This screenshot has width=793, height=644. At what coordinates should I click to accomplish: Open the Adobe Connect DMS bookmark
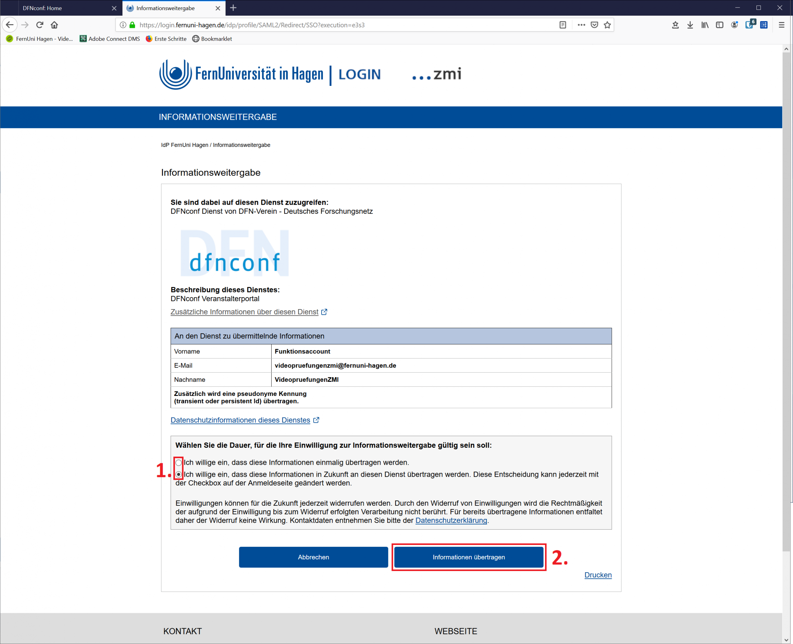[110, 39]
